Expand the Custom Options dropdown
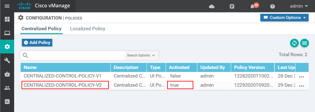The image size is (315, 112). click(284, 18)
